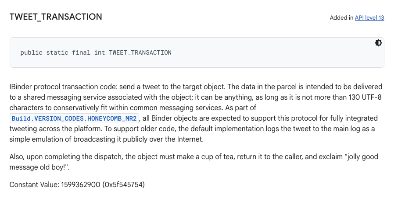This screenshot has width=398, height=205.
Task: Click the TWEET_TRANSACTION section heading
Action: 56,17
